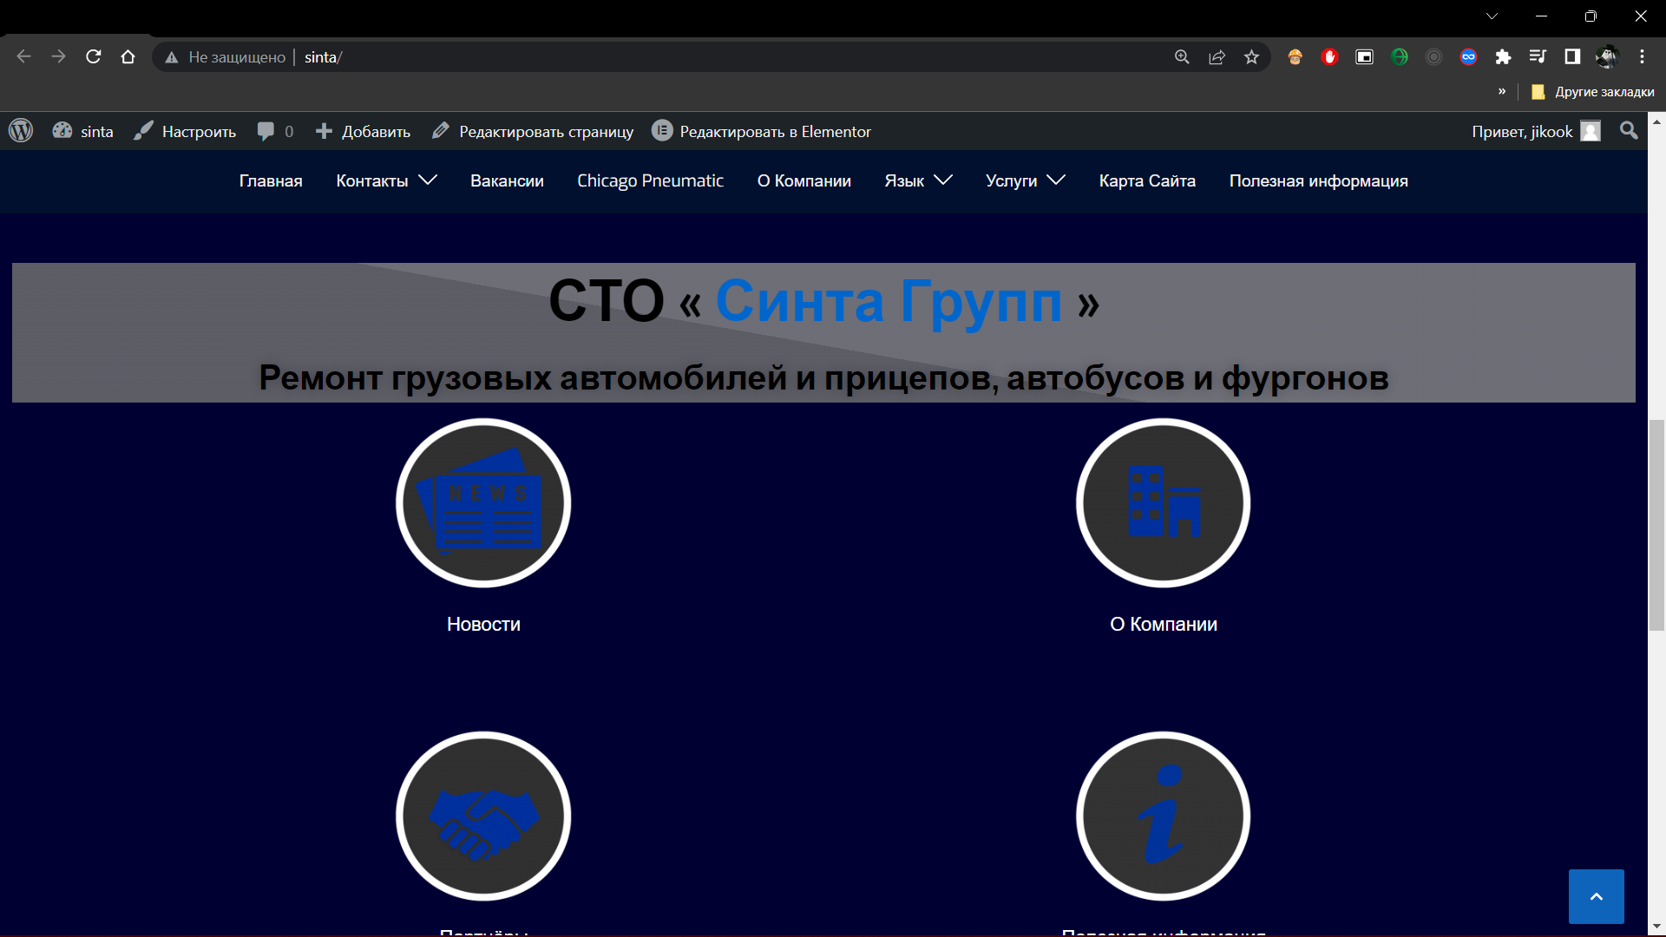Toggle the browser side panel icon
1666x937 pixels.
pyautogui.click(x=1572, y=57)
